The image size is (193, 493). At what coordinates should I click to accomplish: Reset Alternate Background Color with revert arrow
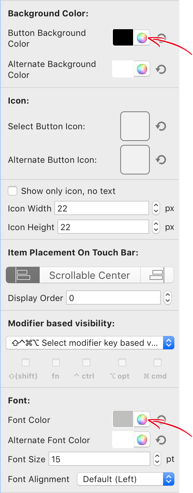(161, 69)
